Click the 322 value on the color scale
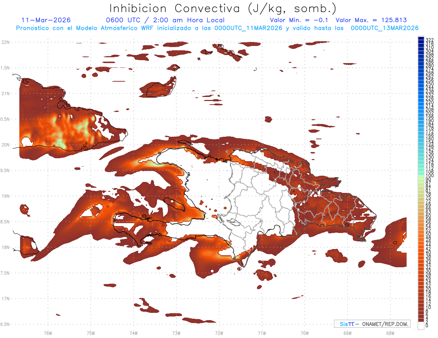This screenshot has height=338, width=438. tap(430, 40)
